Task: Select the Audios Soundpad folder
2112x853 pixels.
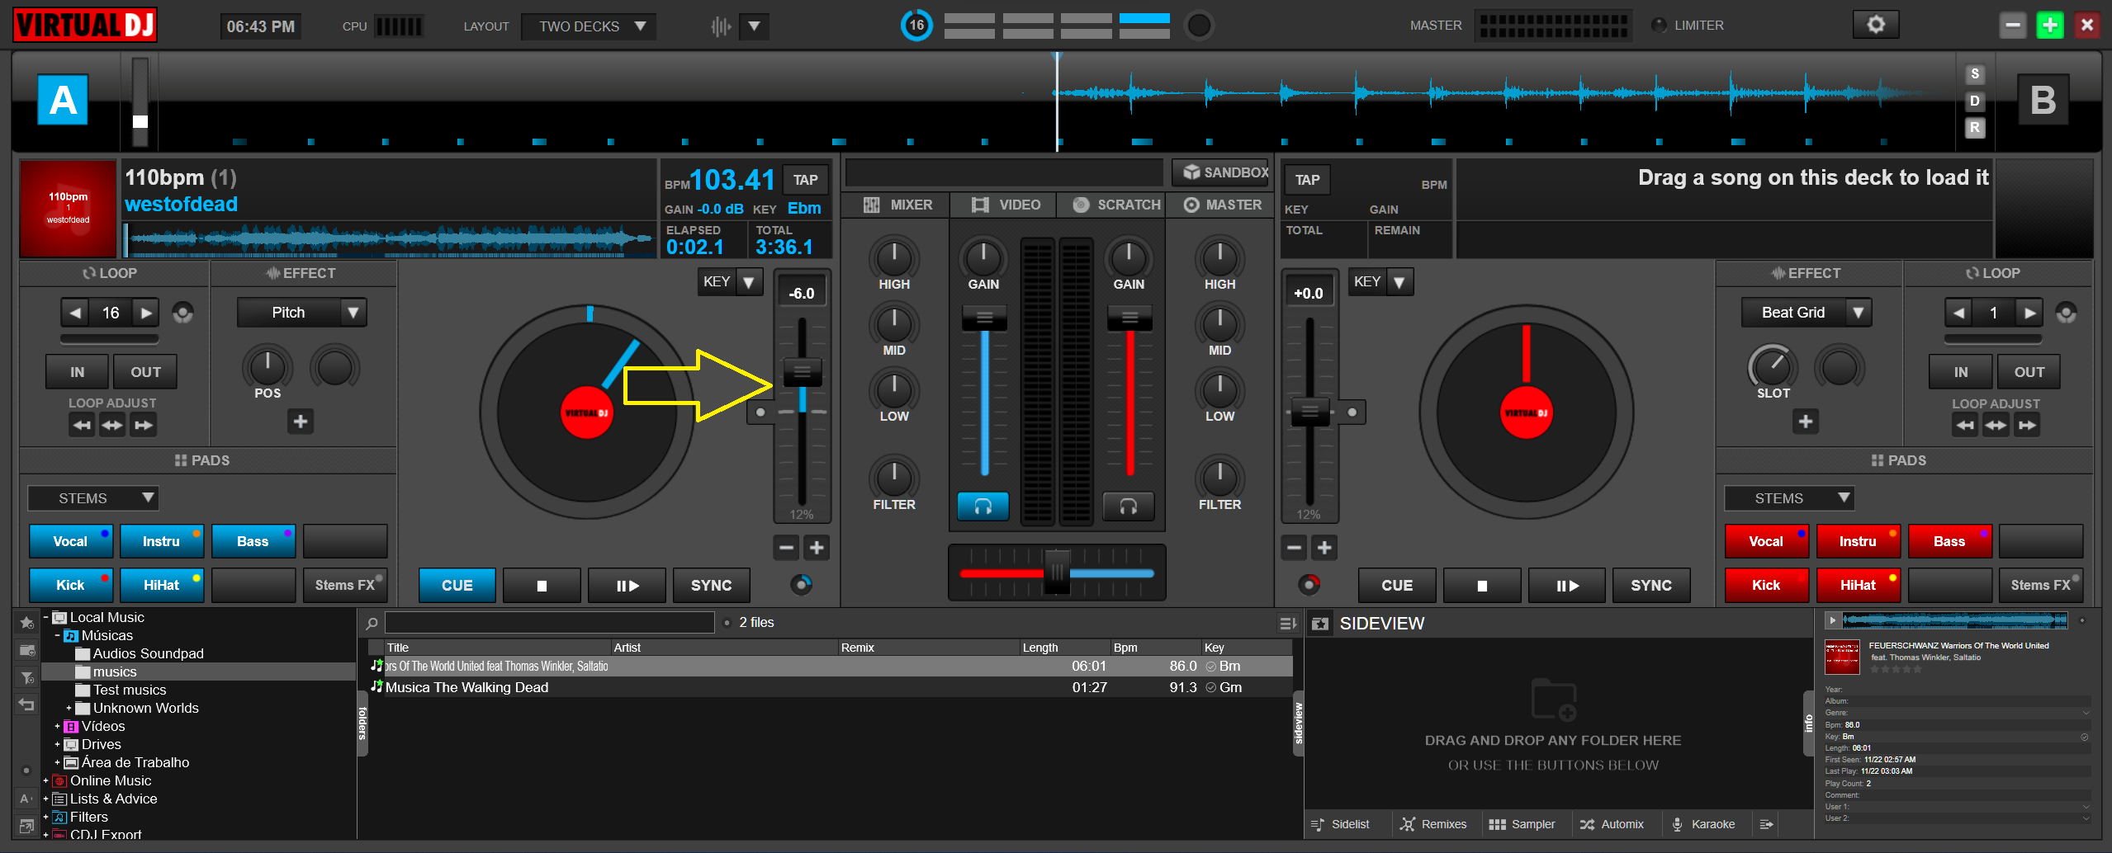Action: pyautogui.click(x=149, y=653)
